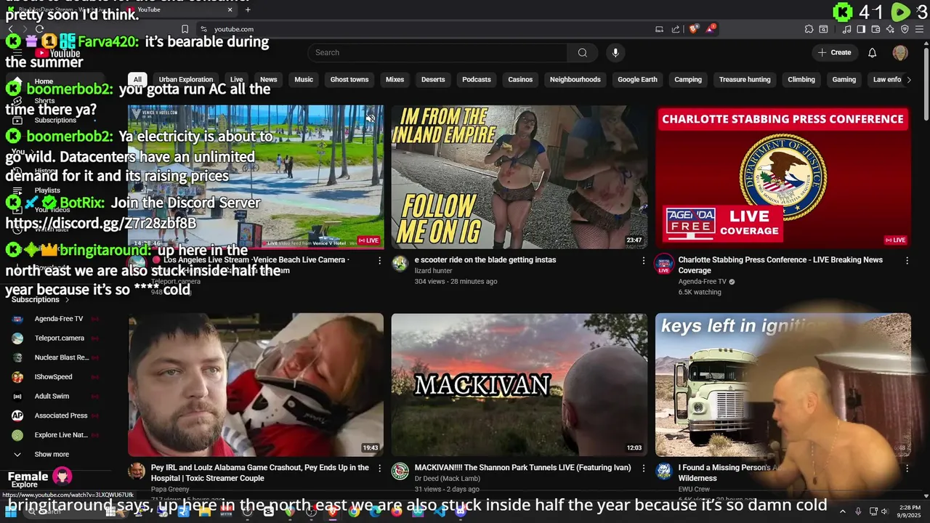Go to Home in YouTube sidebar
The width and height of the screenshot is (930, 523).
pyautogui.click(x=44, y=81)
